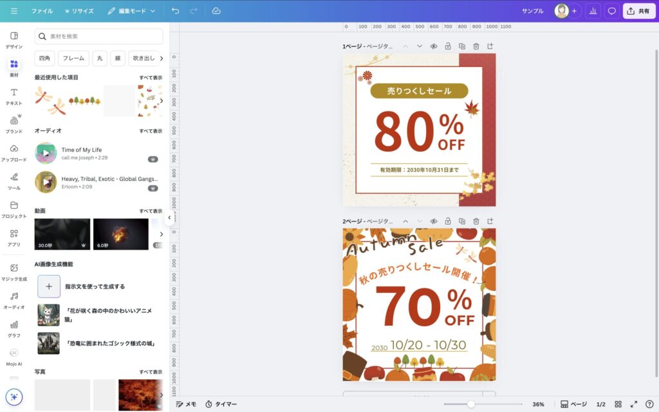The height and width of the screenshot is (412, 659).
Task: Open the リサイズ menu item
Action: pyautogui.click(x=79, y=11)
